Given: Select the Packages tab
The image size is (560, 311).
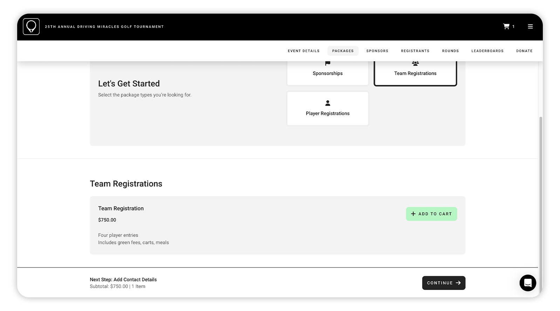Looking at the screenshot, I should click(x=343, y=51).
